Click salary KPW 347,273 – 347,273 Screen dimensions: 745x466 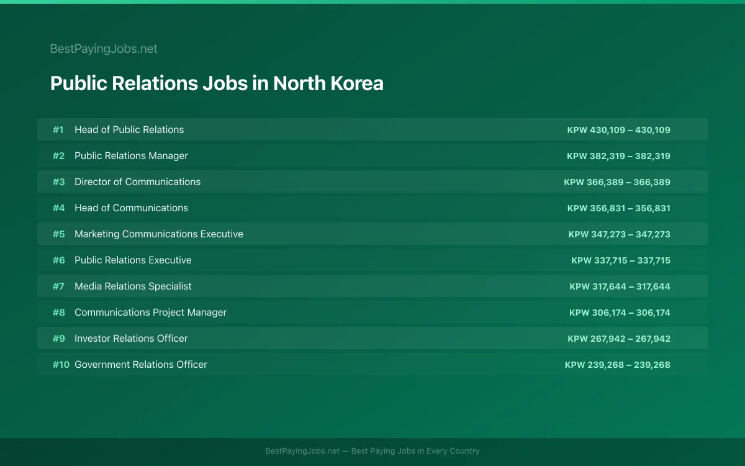point(619,234)
